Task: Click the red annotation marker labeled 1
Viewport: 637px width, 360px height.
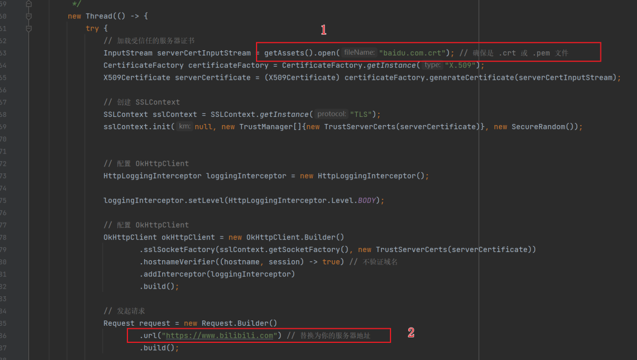Action: pos(323,30)
